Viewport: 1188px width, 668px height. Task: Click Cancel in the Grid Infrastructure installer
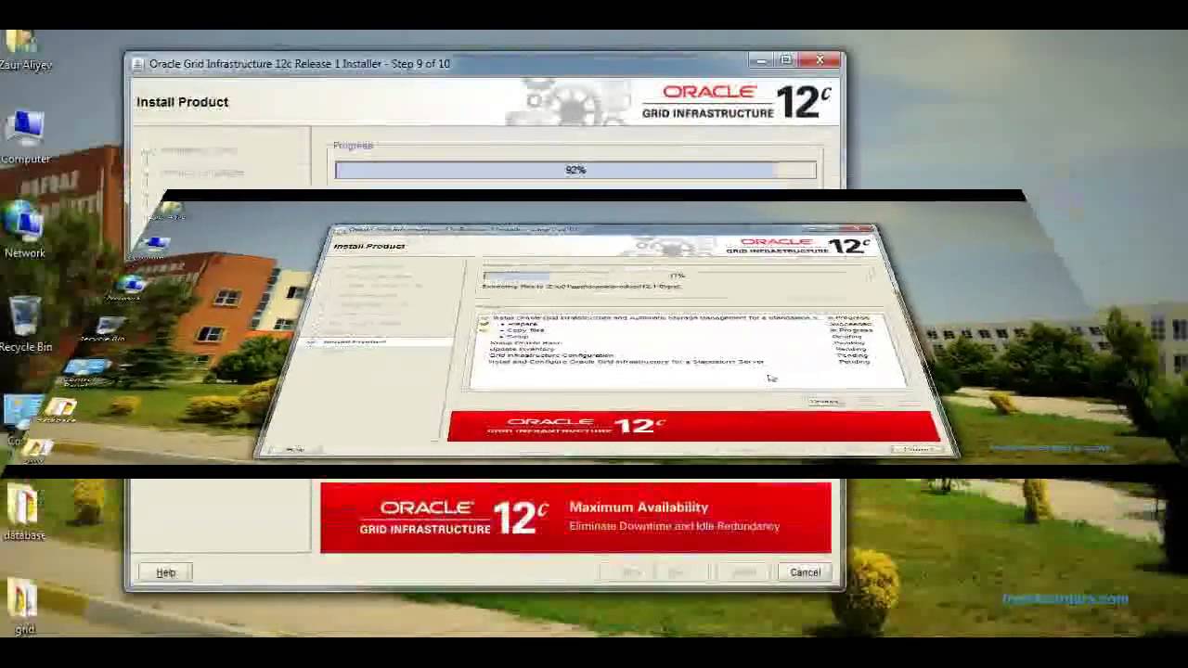pos(805,572)
